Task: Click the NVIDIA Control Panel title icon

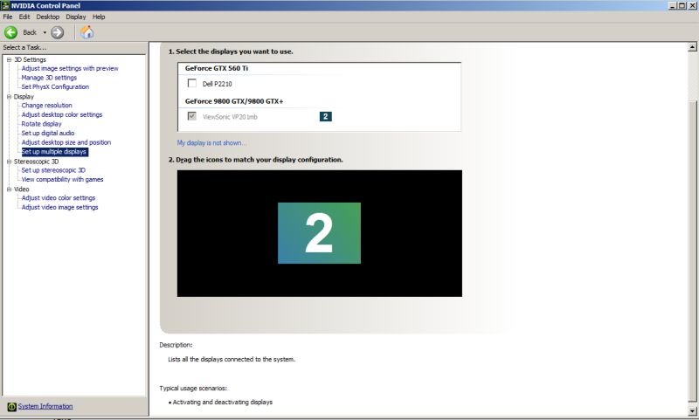Action: tap(5, 5)
